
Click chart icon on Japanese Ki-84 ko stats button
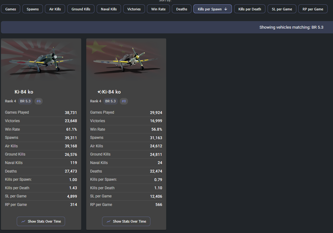[x=23, y=221]
